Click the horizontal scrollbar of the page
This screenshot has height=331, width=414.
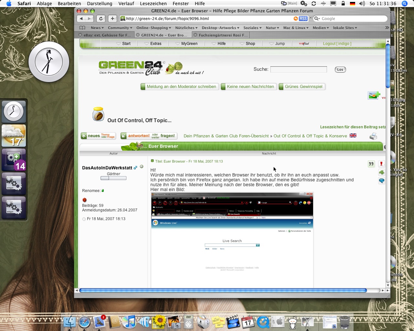click(223, 291)
